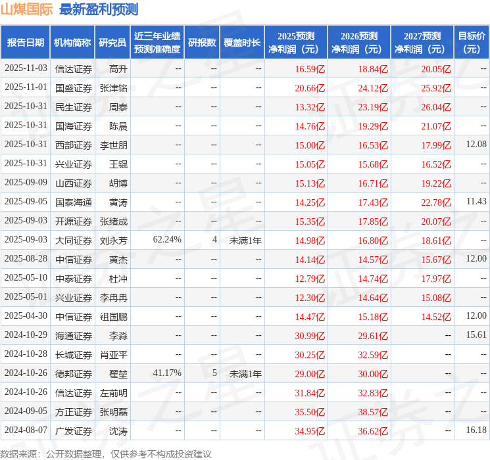Click the 研报数 column header

[x=202, y=43]
